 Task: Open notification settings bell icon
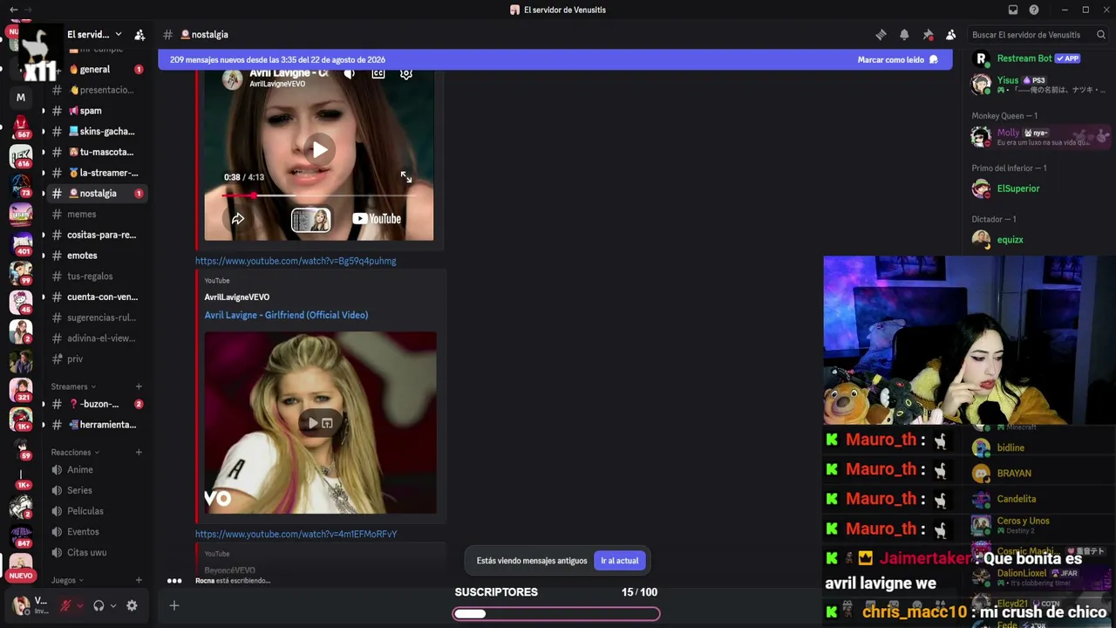click(904, 35)
